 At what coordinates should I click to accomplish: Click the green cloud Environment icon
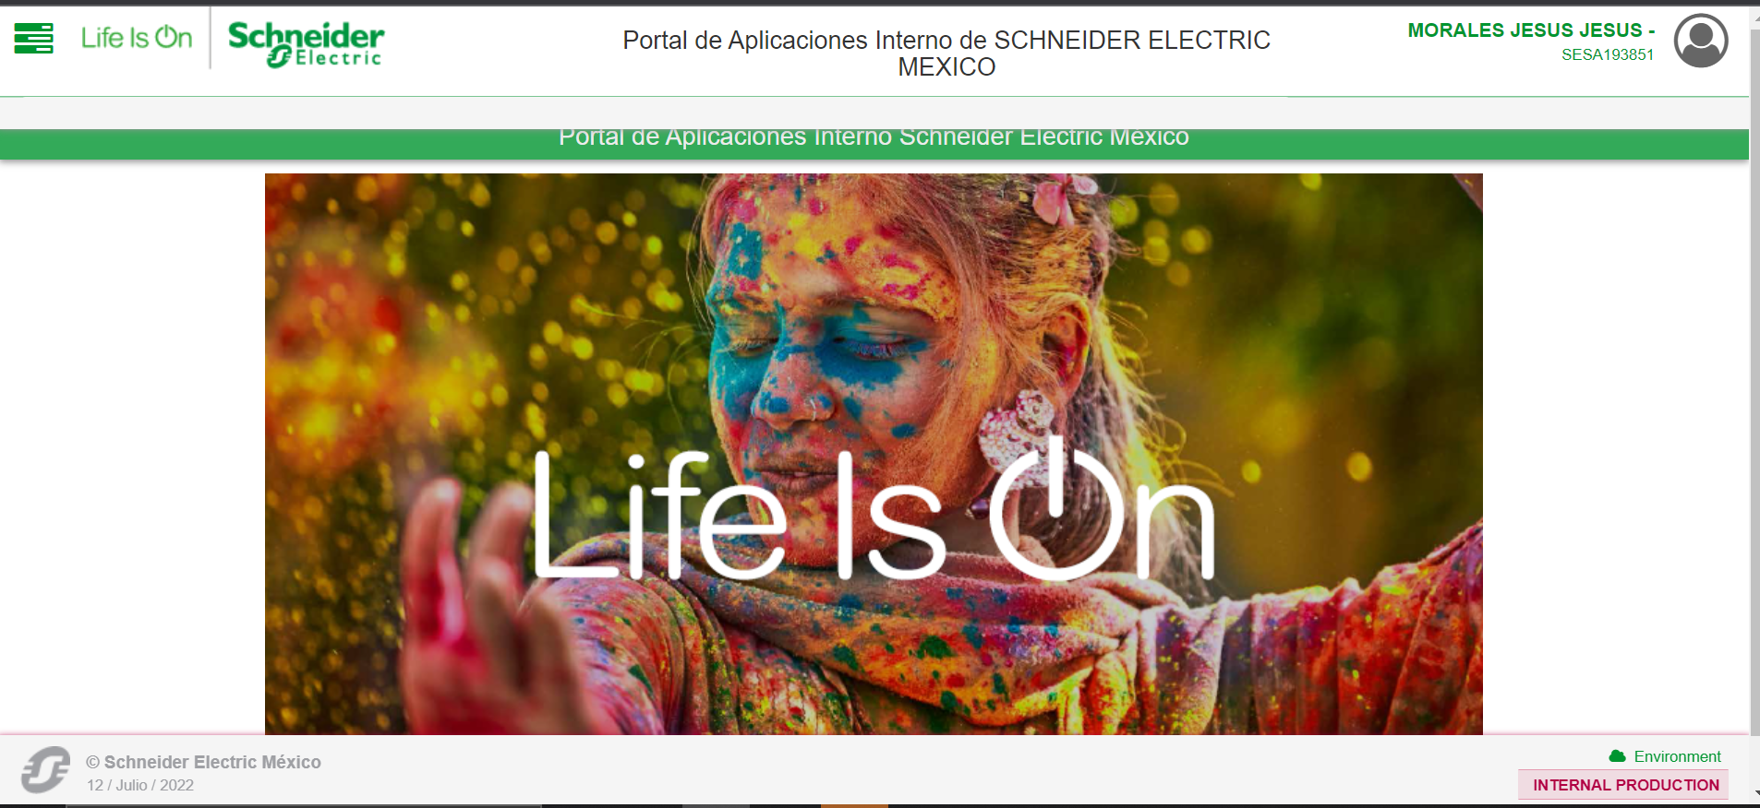point(1617,756)
